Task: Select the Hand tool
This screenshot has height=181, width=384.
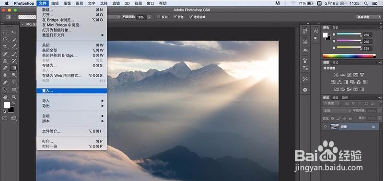Action: coord(5,97)
